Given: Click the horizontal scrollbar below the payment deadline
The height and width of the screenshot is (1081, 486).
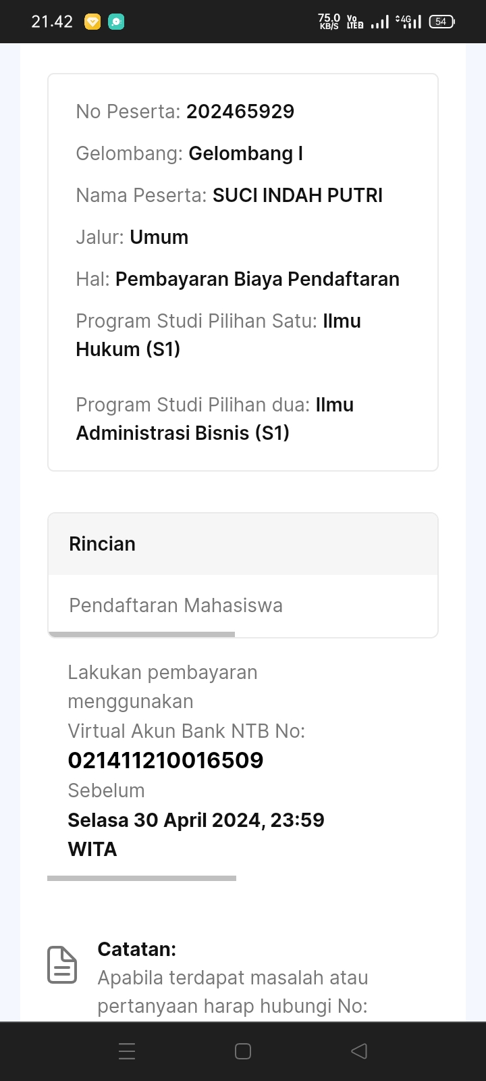Looking at the screenshot, I should pos(142,878).
